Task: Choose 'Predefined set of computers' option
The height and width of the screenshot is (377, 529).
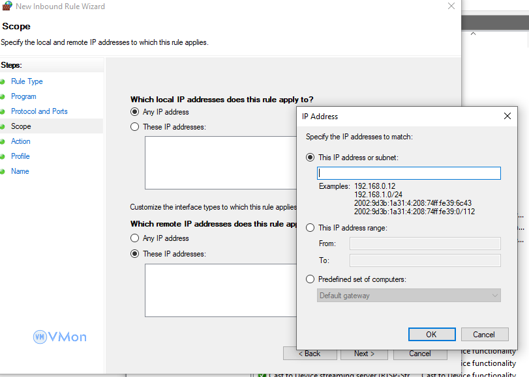Action: pyautogui.click(x=310, y=279)
